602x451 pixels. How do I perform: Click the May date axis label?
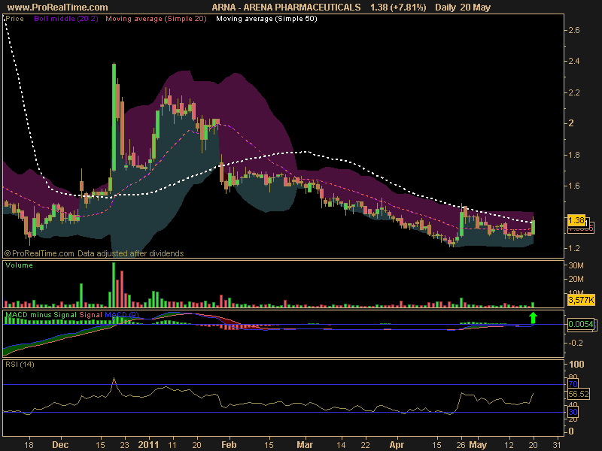pos(478,445)
